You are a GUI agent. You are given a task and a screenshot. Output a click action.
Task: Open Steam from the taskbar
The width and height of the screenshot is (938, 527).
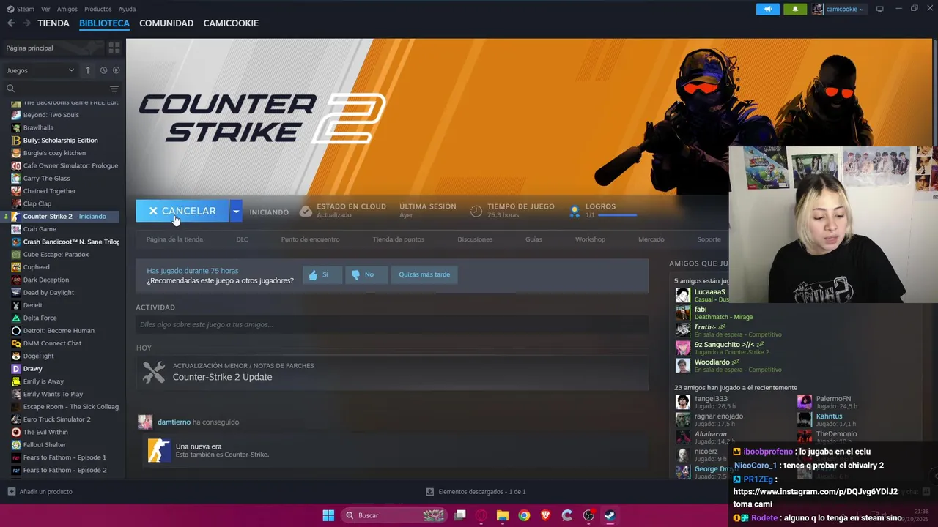610,515
